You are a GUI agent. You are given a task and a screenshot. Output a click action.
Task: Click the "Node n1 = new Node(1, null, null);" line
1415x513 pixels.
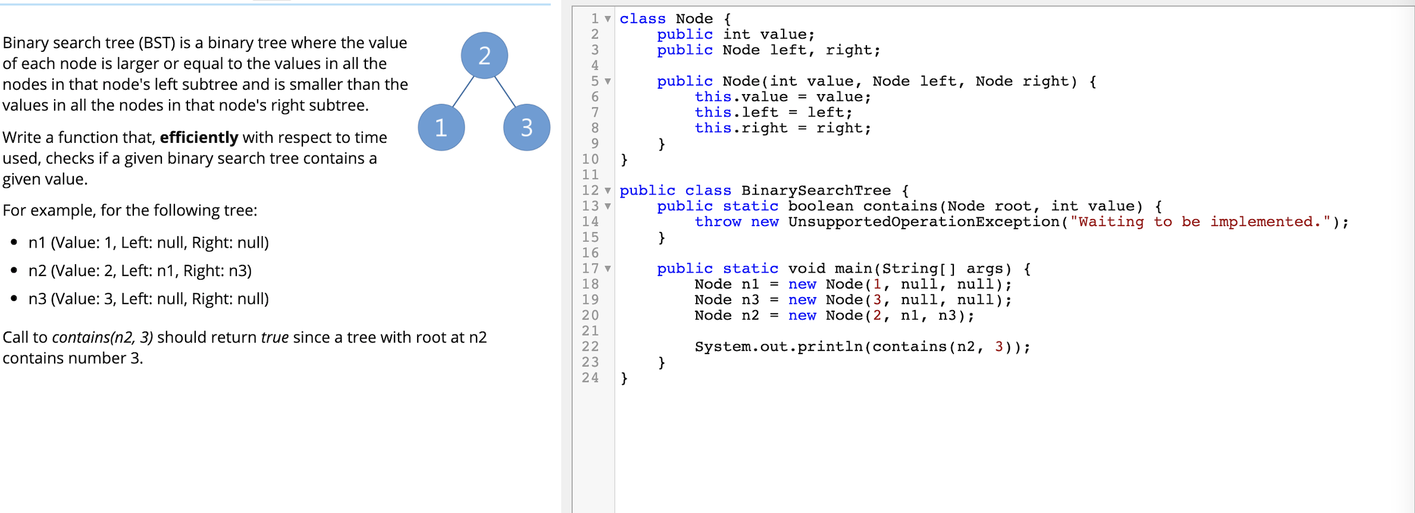coord(853,284)
